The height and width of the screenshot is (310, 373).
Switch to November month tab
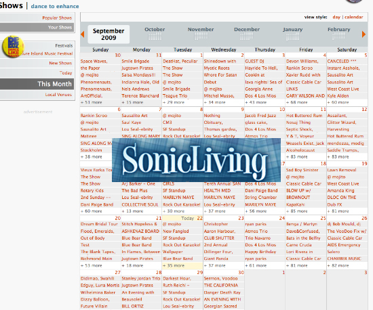click(201, 29)
